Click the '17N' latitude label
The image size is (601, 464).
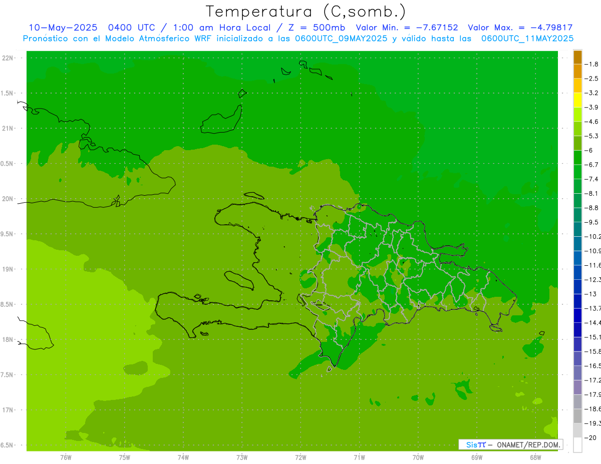(8, 410)
